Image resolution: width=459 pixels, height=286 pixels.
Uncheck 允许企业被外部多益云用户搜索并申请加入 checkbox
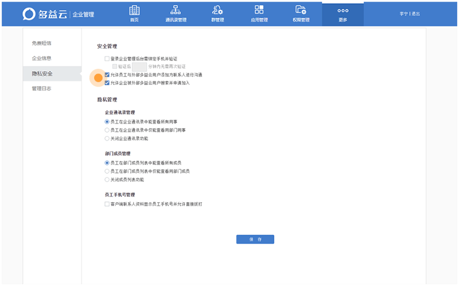tap(107, 83)
